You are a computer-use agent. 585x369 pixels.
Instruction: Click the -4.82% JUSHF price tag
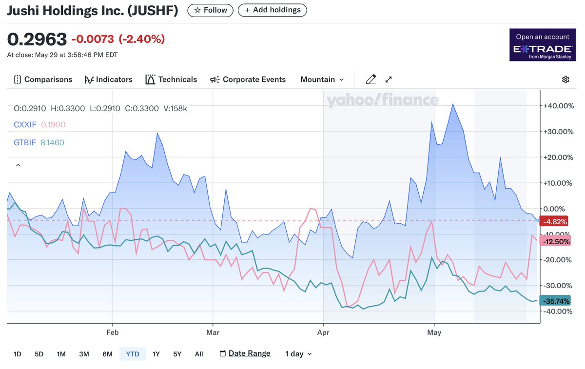click(555, 222)
